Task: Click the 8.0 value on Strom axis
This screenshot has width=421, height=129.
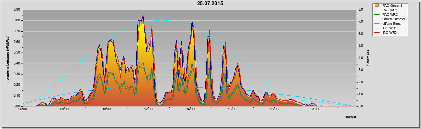Action: pos(361,10)
